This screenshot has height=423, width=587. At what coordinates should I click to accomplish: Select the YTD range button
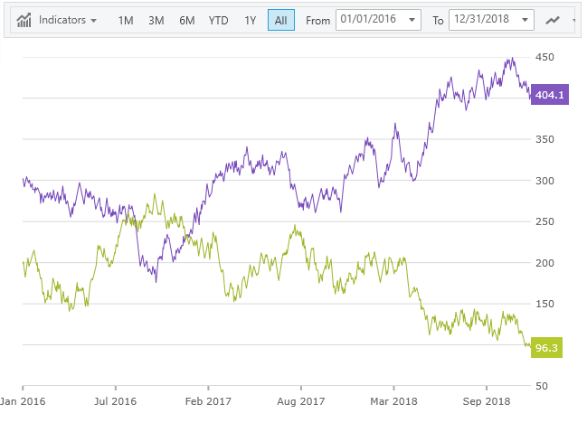pyautogui.click(x=218, y=20)
